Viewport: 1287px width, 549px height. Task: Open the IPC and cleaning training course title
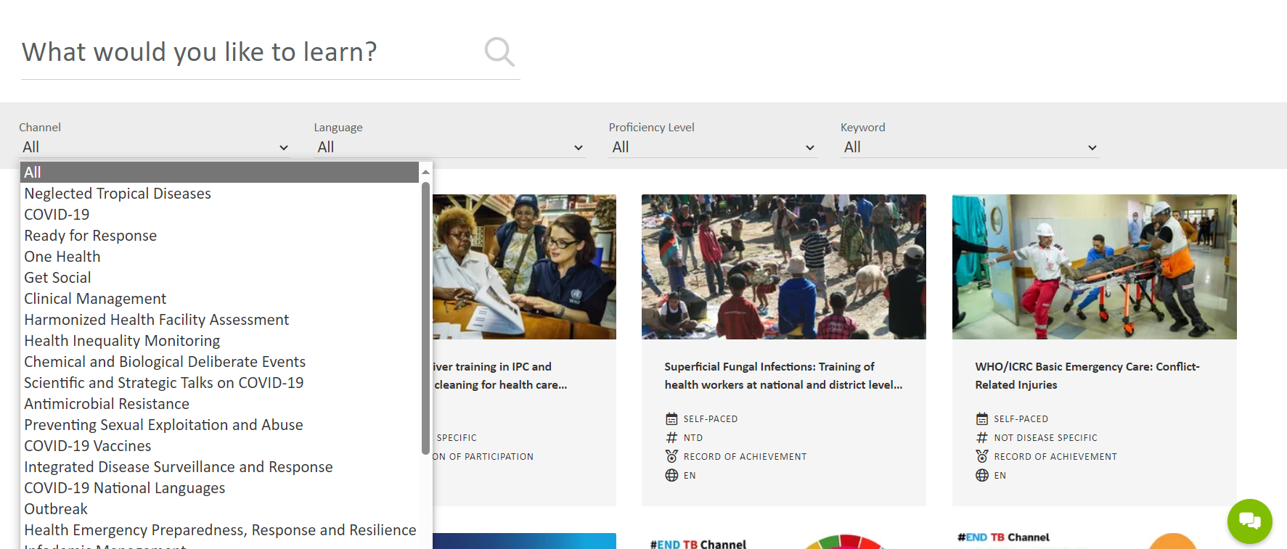[500, 376]
